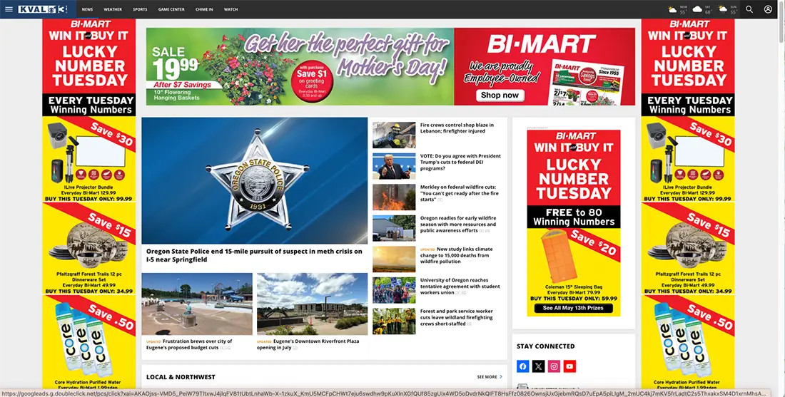Click the wildland firefighters in yellow thumbnail
Image resolution: width=785 pixels, height=397 pixels.
[x=394, y=321]
